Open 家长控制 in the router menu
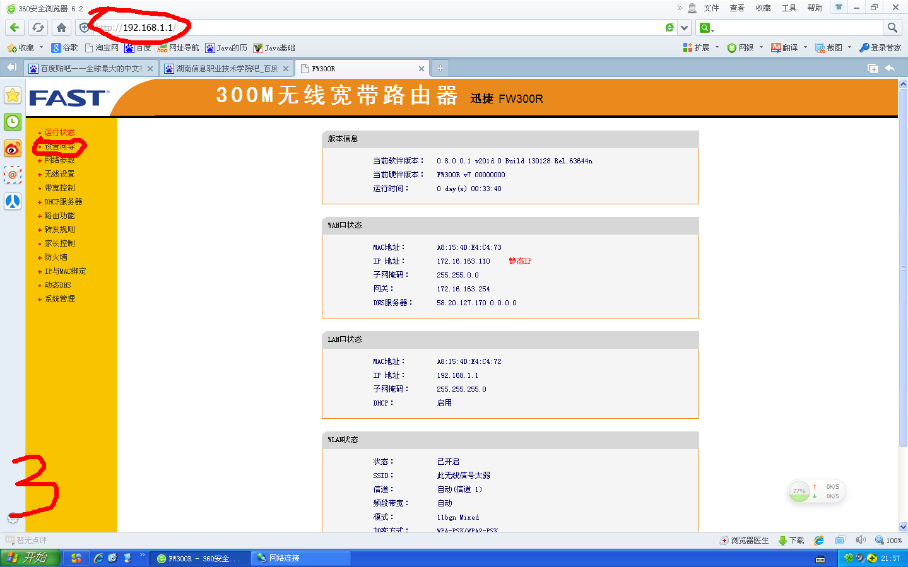This screenshot has height=567, width=908. pos(59,243)
